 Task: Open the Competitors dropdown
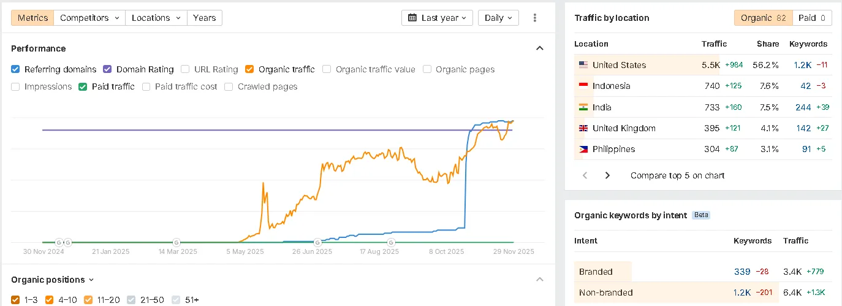[89, 18]
